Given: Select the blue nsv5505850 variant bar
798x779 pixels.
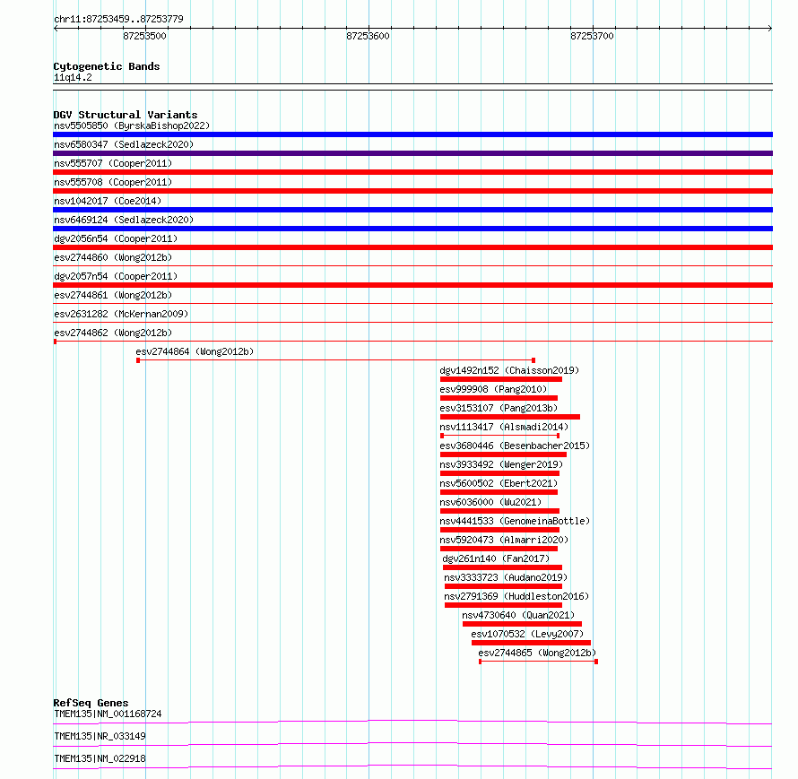Looking at the screenshot, I should pyautogui.click(x=412, y=134).
